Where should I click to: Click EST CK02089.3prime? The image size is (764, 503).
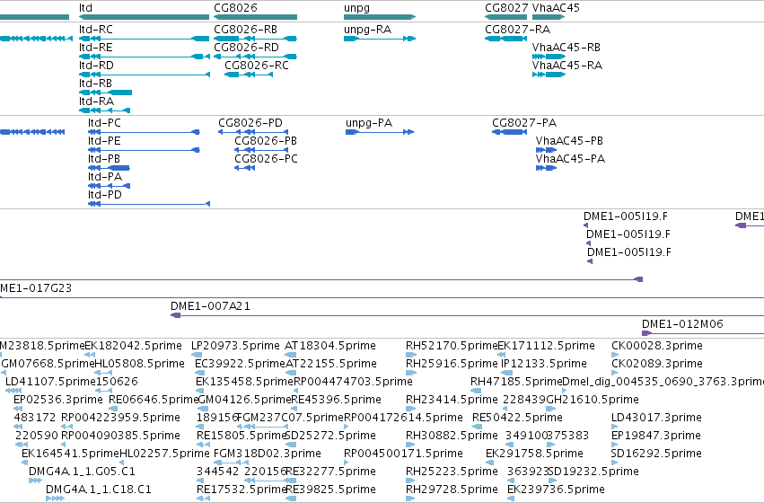pos(657,364)
